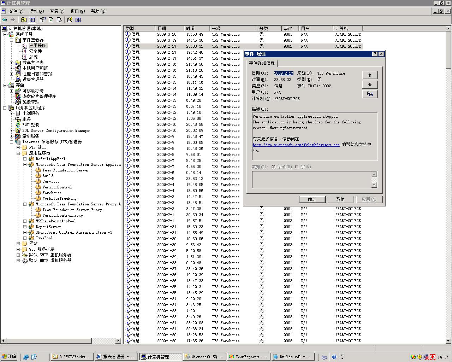This screenshot has width=452, height=362.
Task: Click the Export list toolbar icon
Action: (59, 20)
